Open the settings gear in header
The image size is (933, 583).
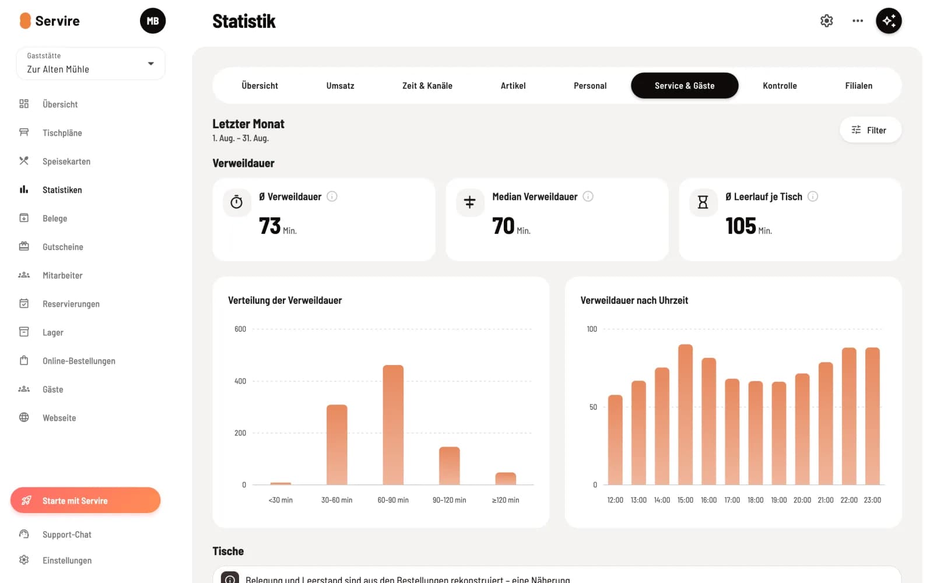coord(826,21)
